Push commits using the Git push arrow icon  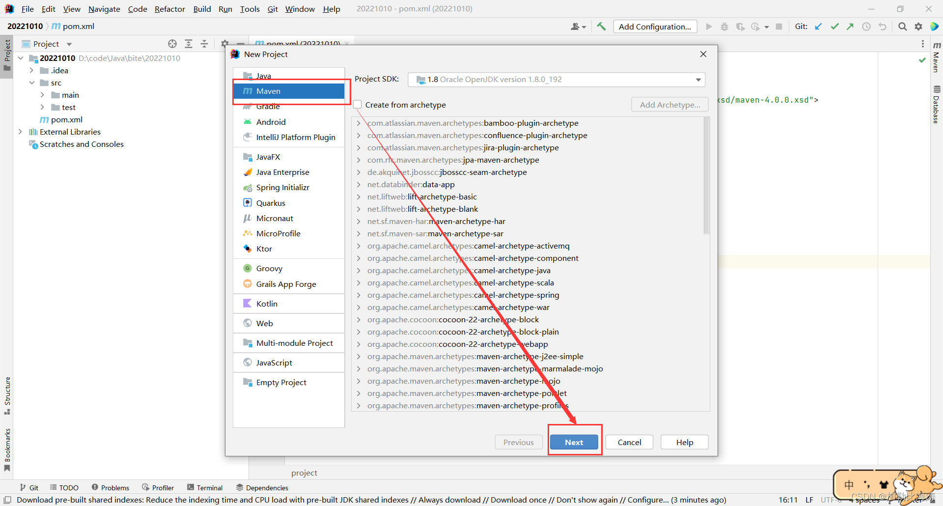tap(850, 27)
